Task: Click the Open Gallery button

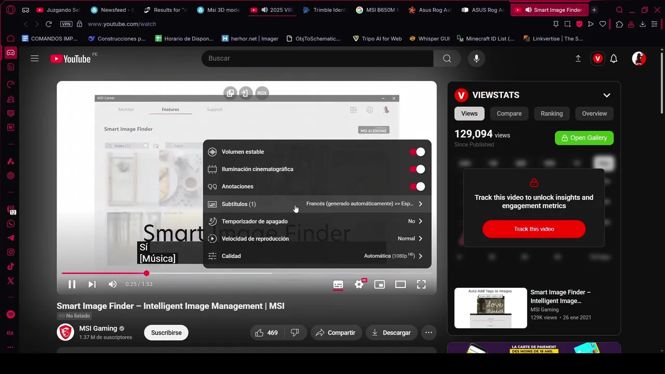Action: click(x=584, y=138)
